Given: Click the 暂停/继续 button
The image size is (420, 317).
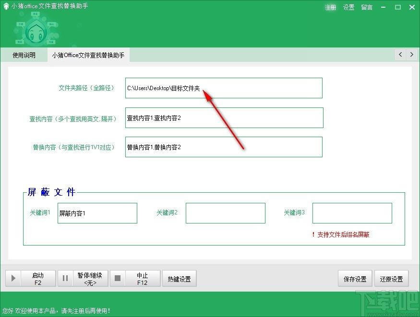Looking at the screenshot, I should (83, 279).
